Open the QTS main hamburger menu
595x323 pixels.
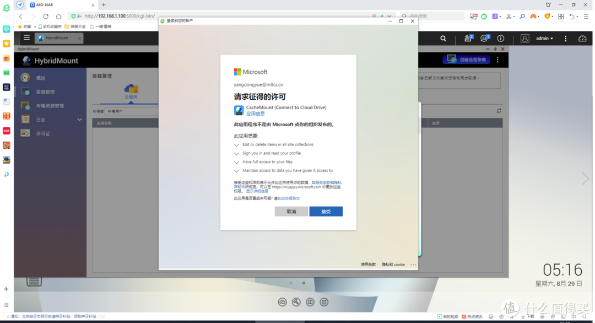tap(26, 37)
